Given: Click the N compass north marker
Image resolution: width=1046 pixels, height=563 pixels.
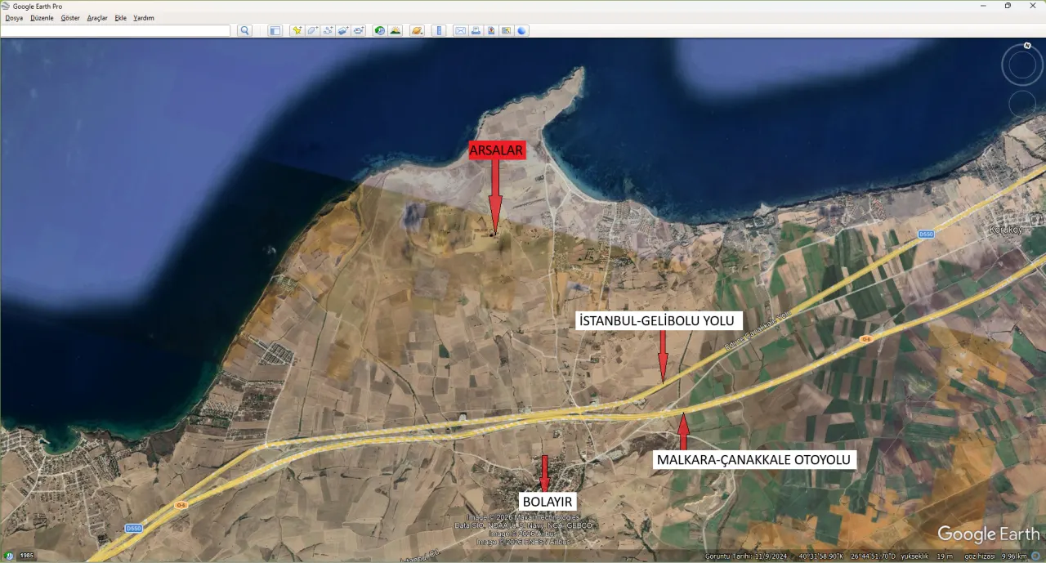Looking at the screenshot, I should (x=1027, y=46).
